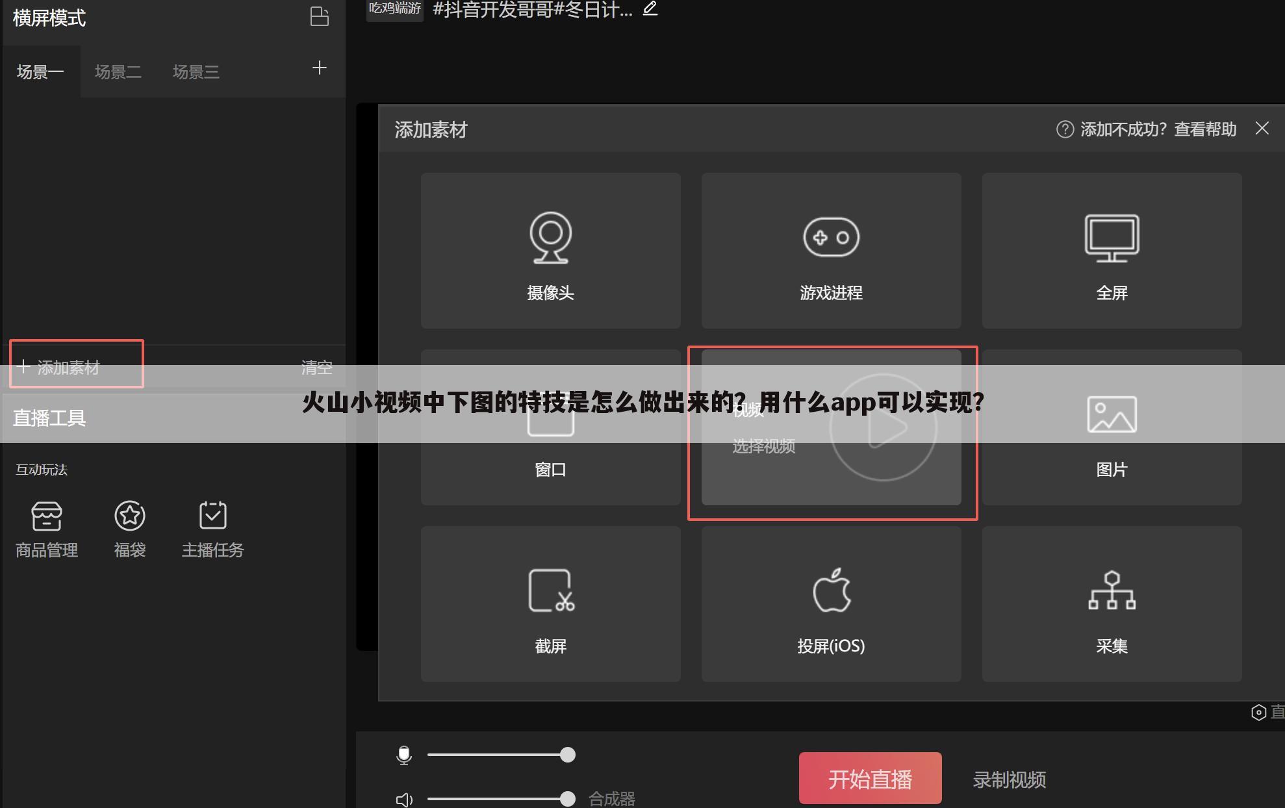Mute the speaker volume icon

(404, 800)
